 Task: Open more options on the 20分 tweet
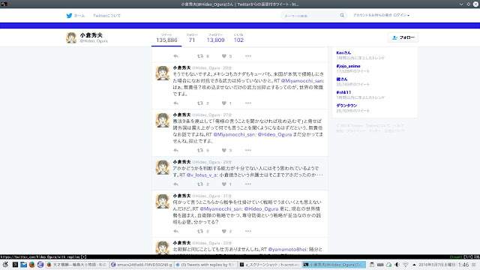[248, 103]
